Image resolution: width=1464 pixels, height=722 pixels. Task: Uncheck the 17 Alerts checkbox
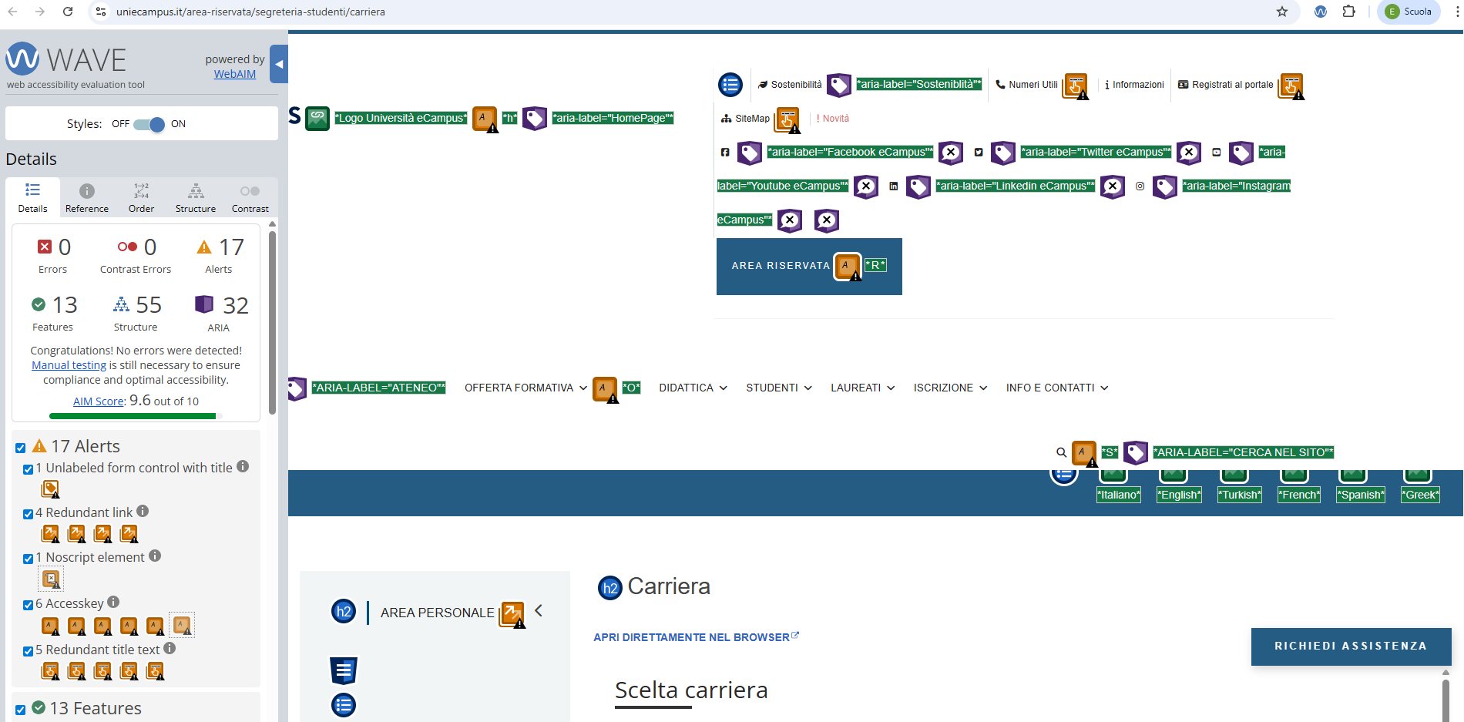click(x=21, y=448)
